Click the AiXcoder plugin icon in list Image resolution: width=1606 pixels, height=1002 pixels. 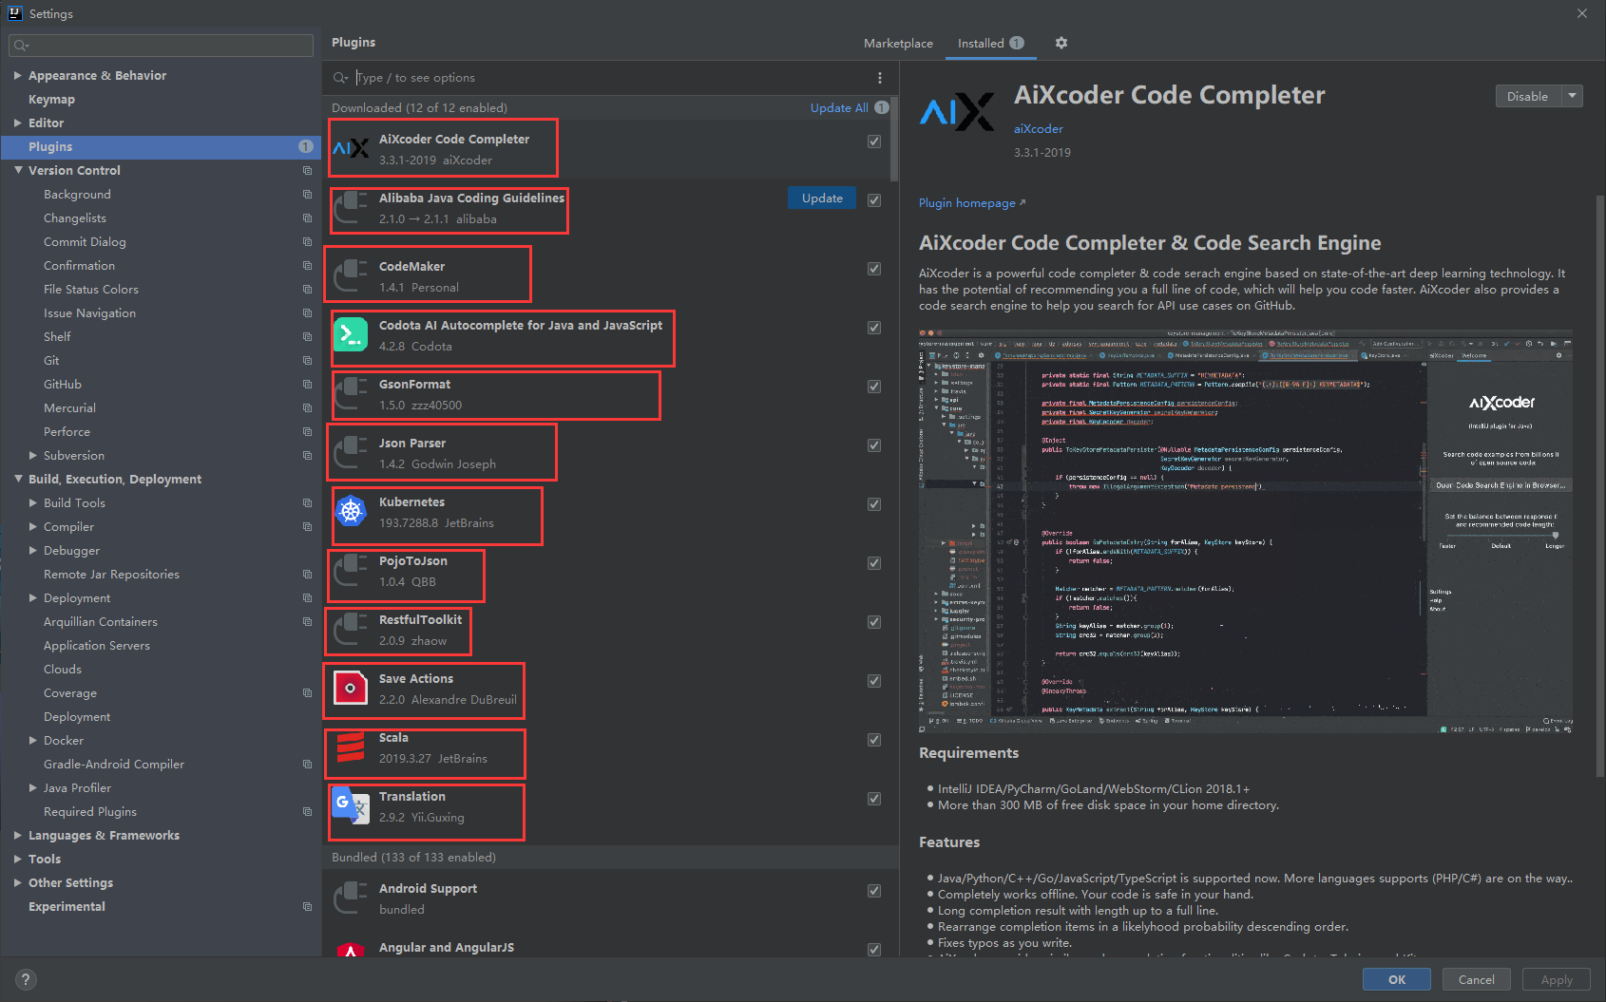point(351,148)
